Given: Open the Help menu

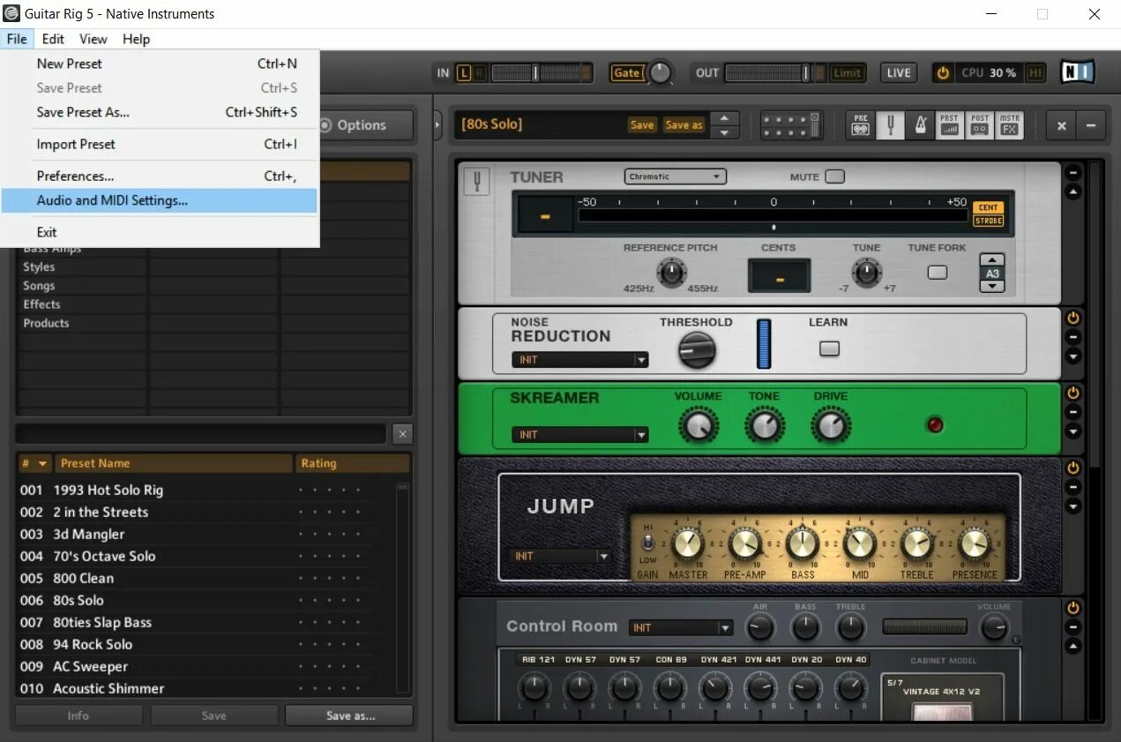Looking at the screenshot, I should [x=137, y=39].
